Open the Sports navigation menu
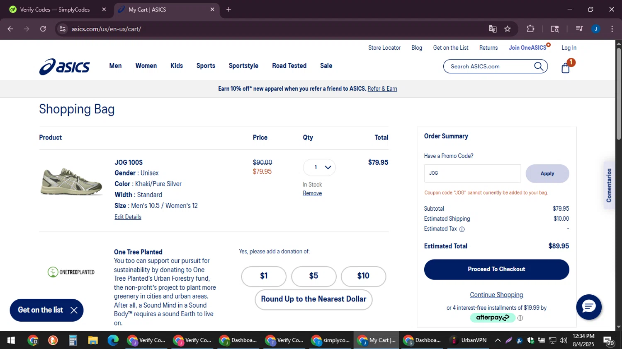This screenshot has height=349, width=622. [206, 66]
